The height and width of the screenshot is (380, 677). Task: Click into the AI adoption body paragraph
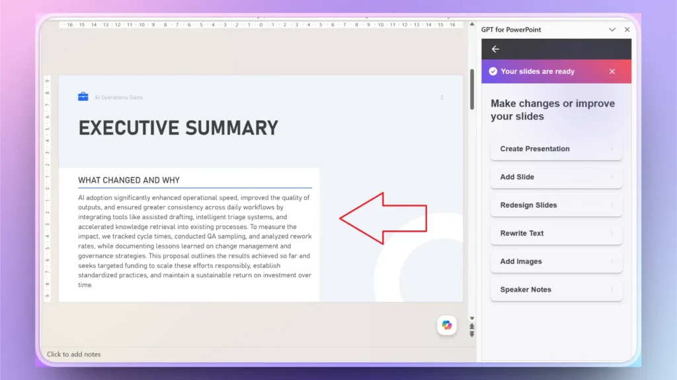pos(195,241)
